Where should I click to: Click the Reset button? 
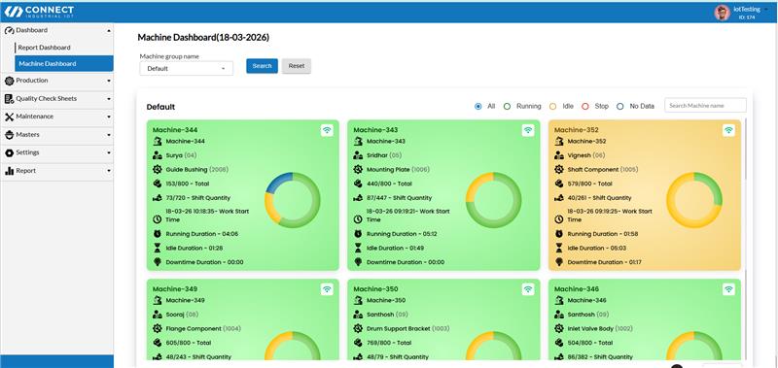point(297,66)
